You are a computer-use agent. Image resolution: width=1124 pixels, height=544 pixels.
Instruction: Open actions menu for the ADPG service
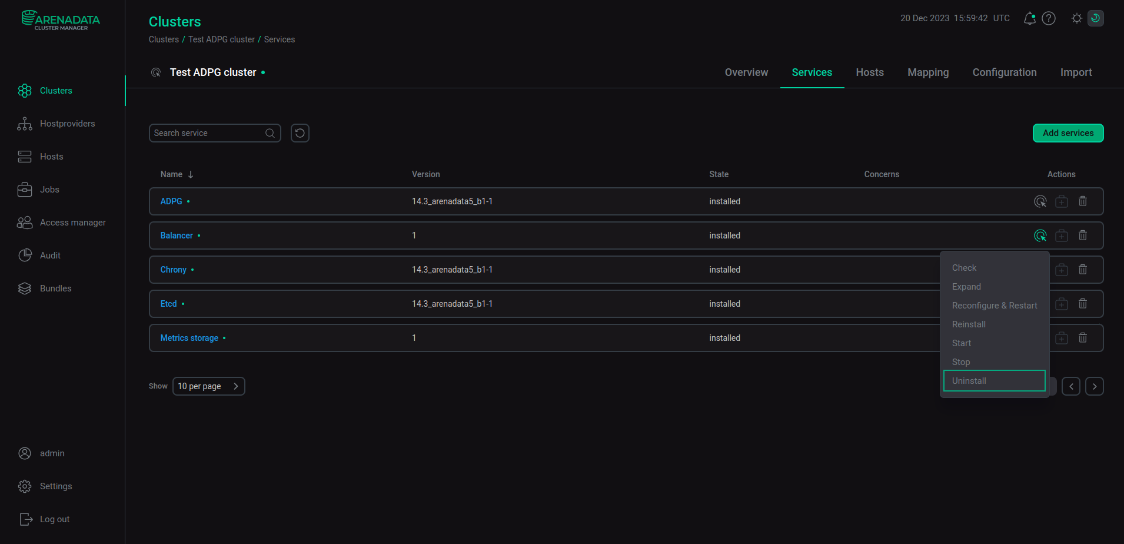tap(1040, 201)
